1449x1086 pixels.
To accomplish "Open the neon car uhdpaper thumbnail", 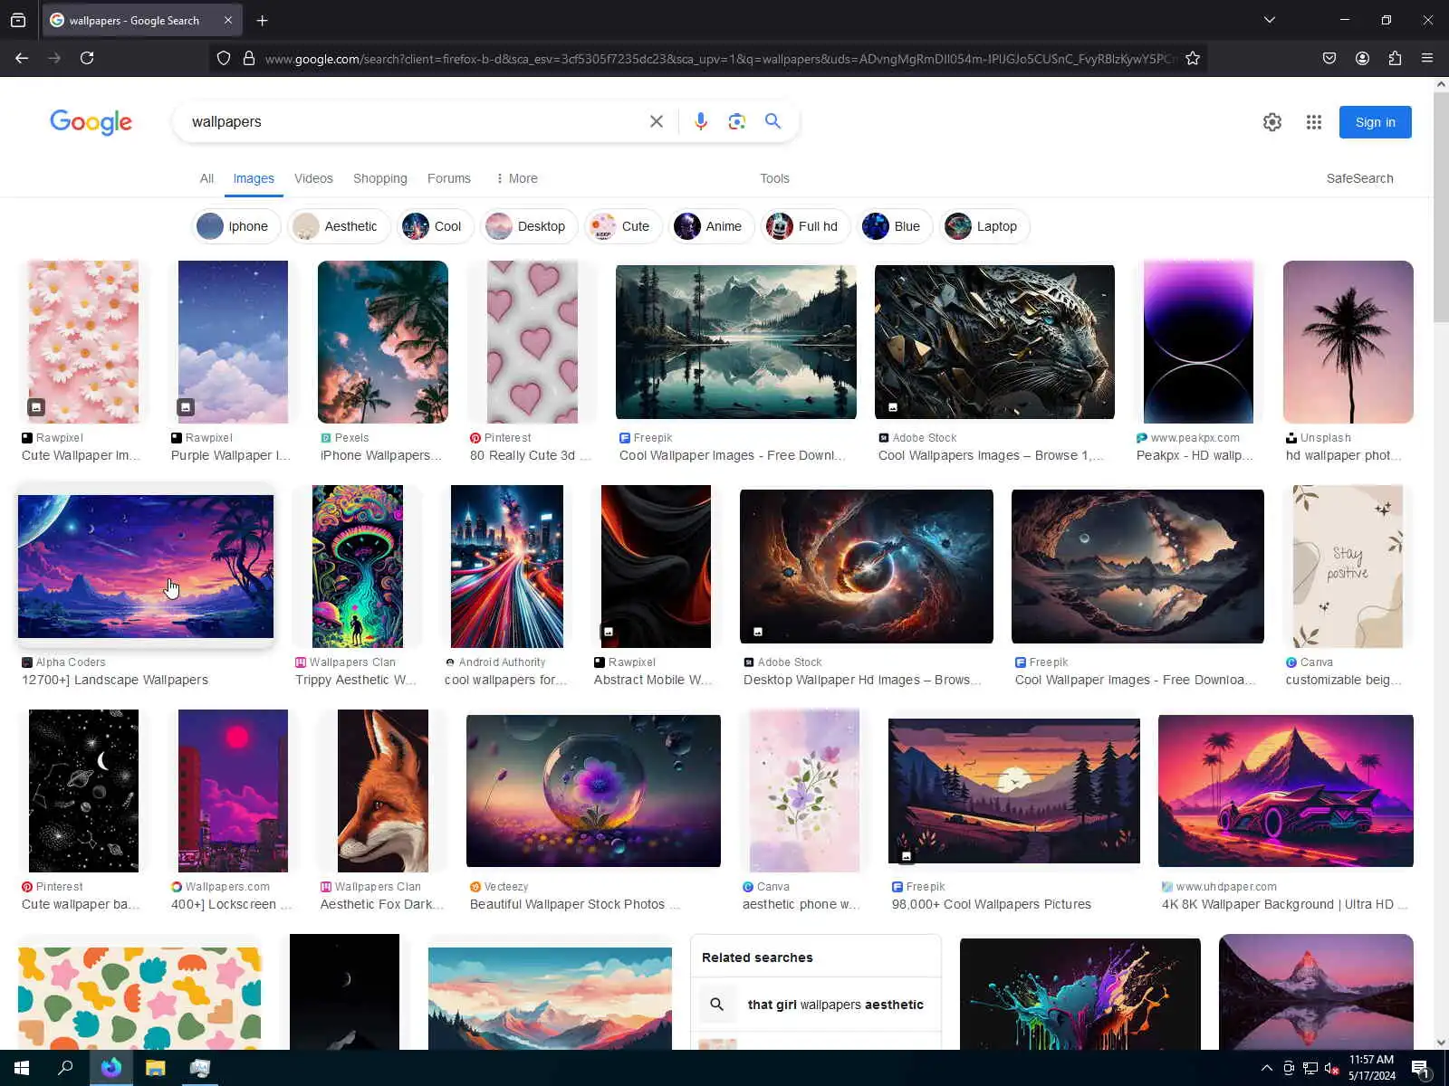I will 1286,791.
